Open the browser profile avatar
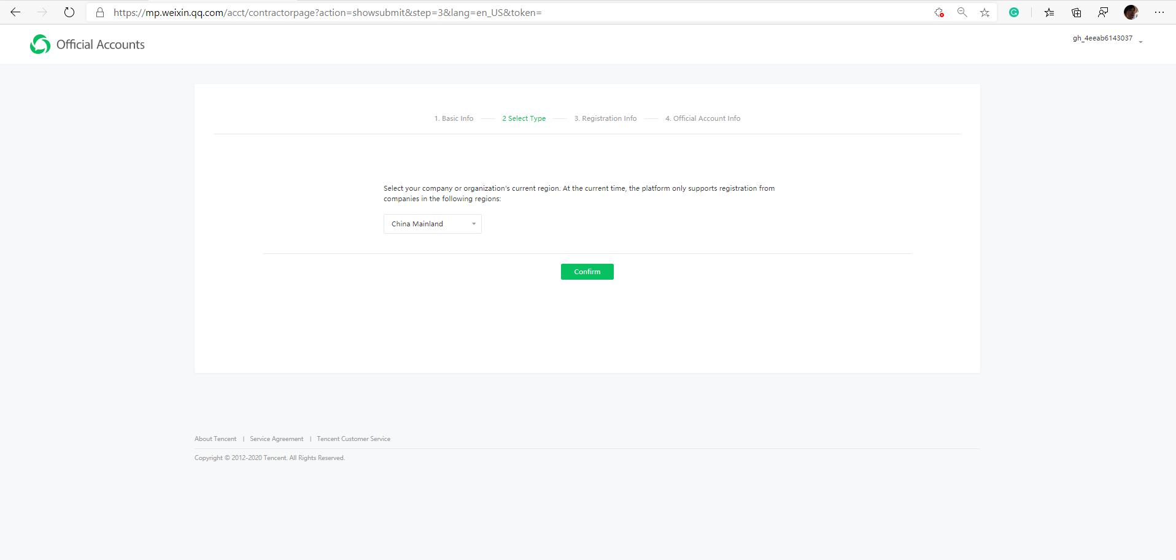The image size is (1176, 560). coord(1131,12)
